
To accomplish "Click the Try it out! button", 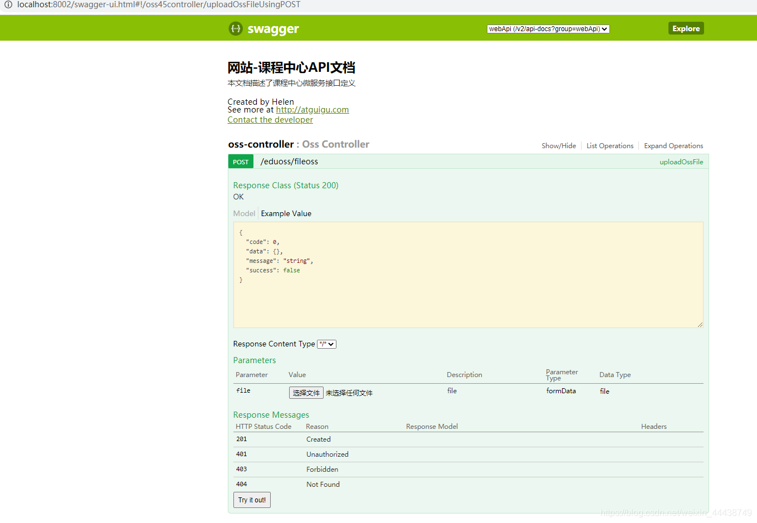I will [x=252, y=500].
